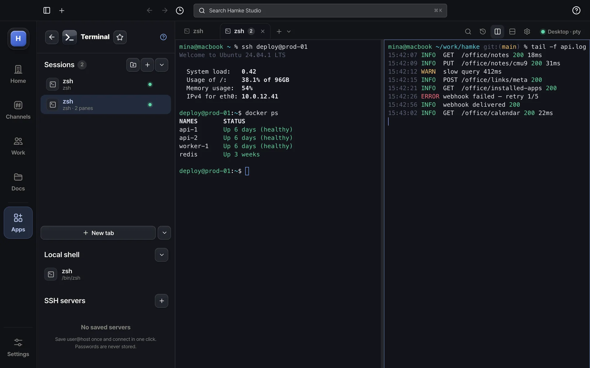The width and height of the screenshot is (590, 368).
Task: Search terminal with magnifier icon
Action: coord(468,32)
